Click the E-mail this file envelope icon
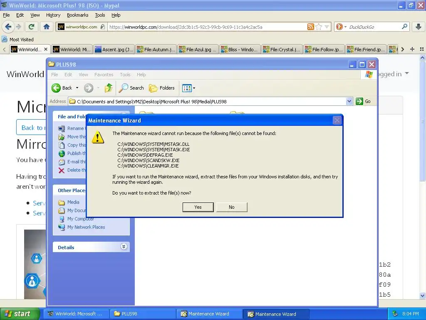The width and height of the screenshot is (426, 320). (62, 162)
